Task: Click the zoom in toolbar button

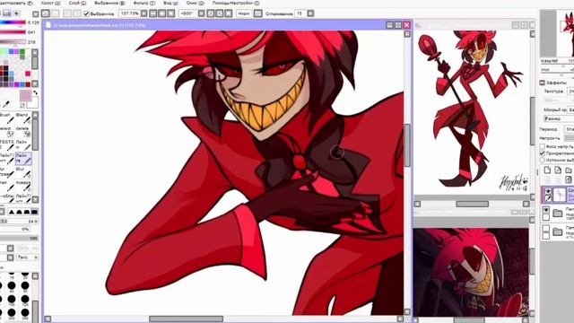Action: coord(161,13)
